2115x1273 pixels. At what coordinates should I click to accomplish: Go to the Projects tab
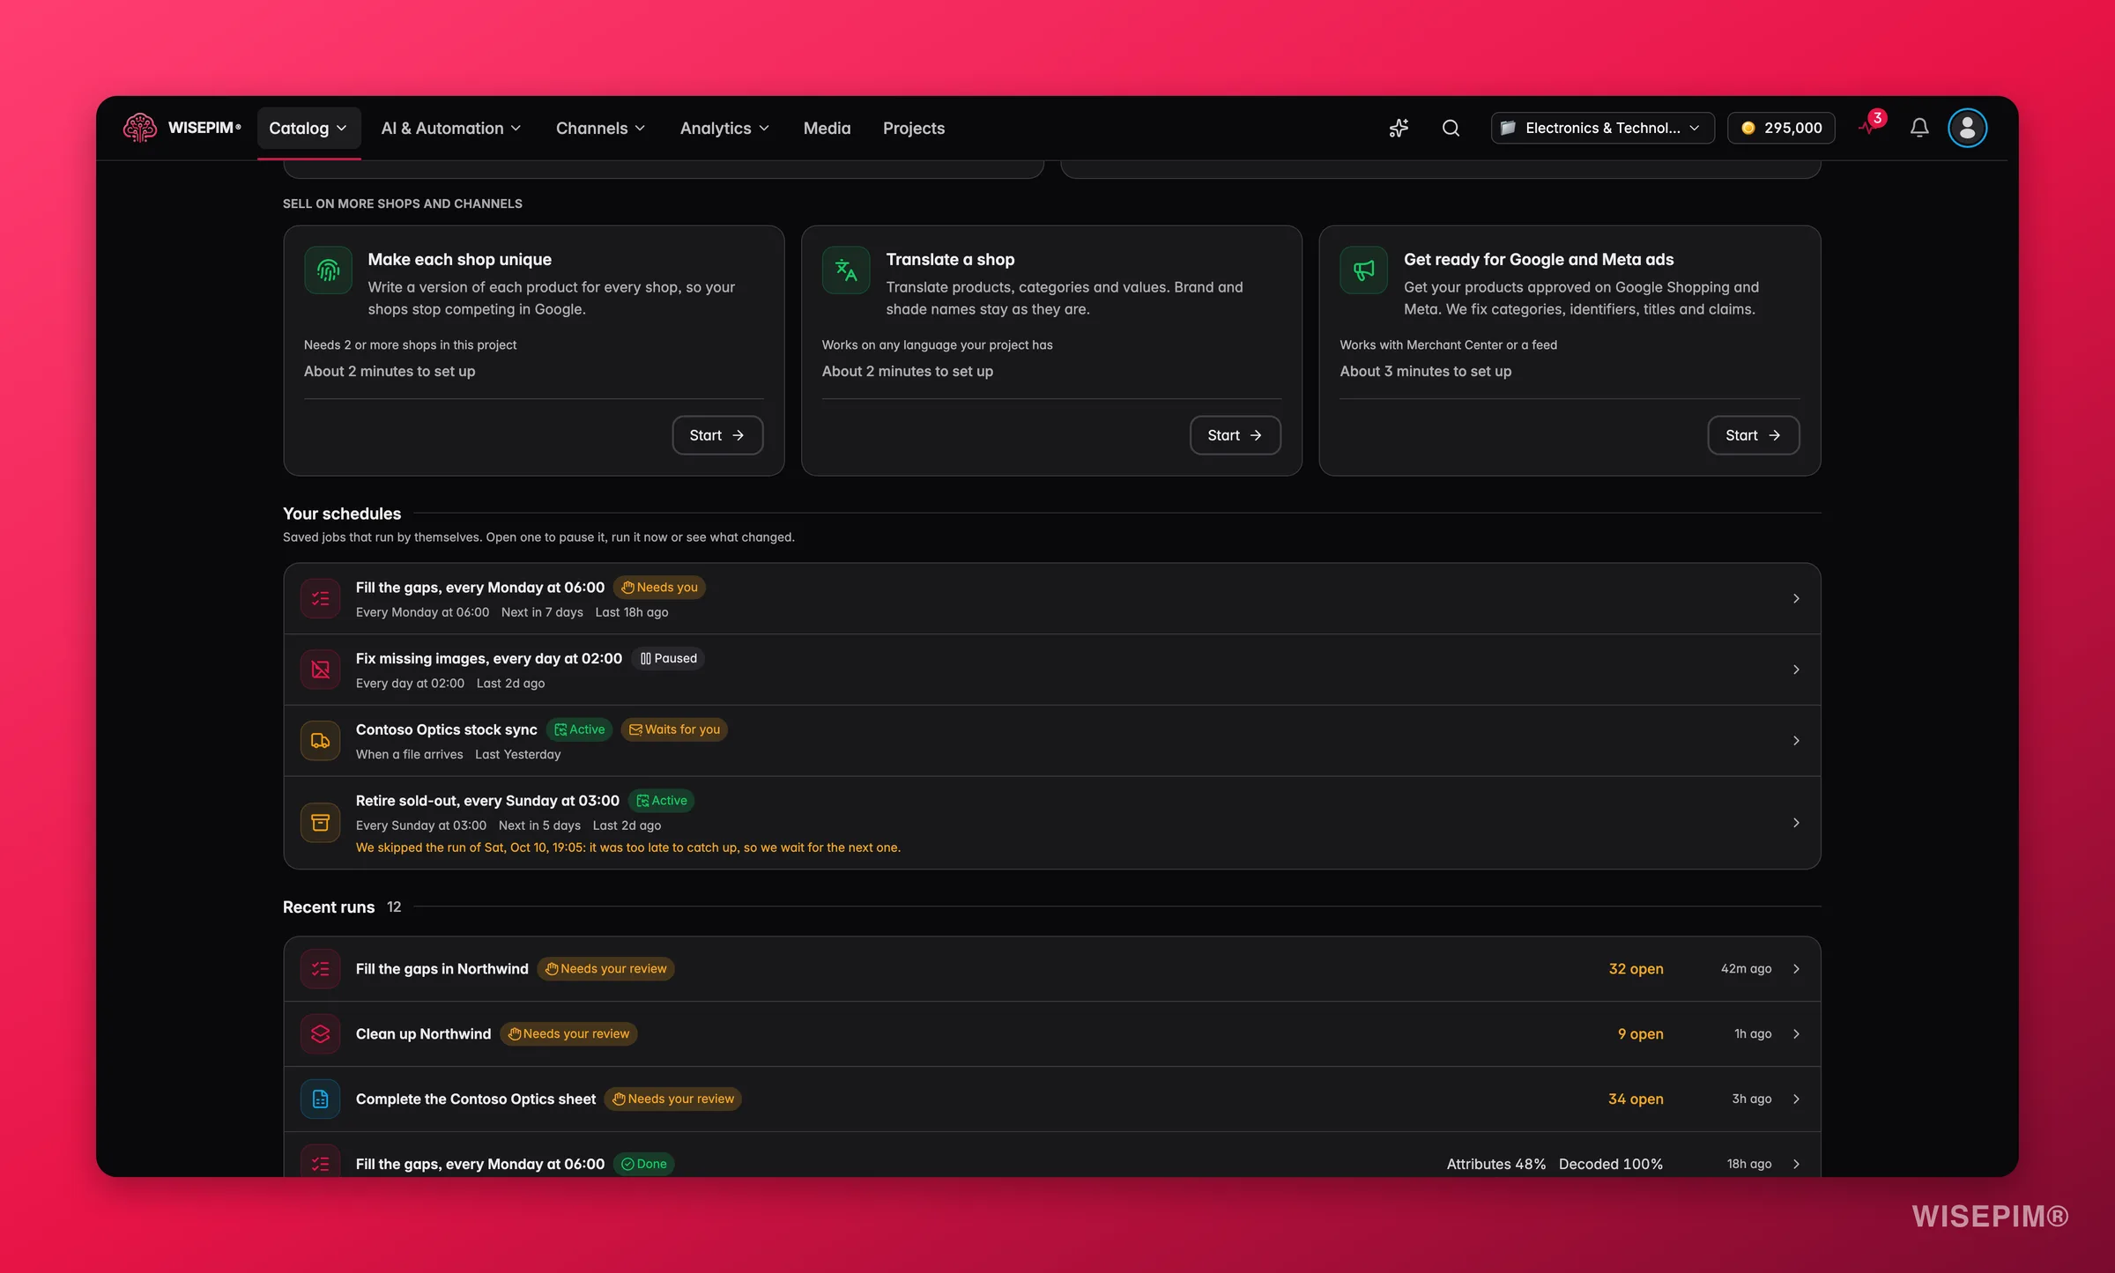[x=914, y=128]
